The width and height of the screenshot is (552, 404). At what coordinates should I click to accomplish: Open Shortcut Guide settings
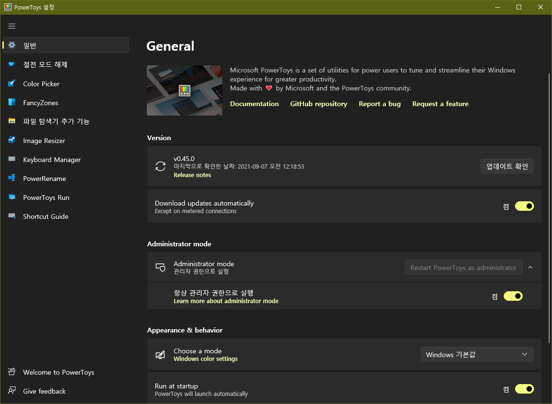[x=66, y=216]
